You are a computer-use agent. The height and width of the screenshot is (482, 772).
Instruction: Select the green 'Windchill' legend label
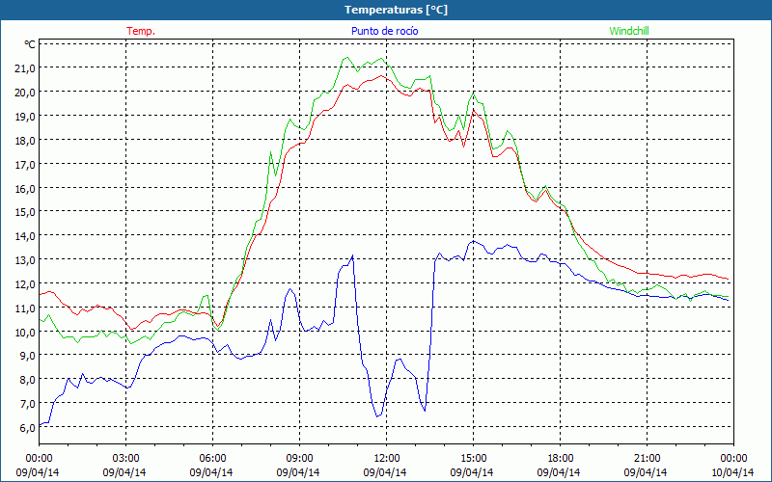click(629, 31)
